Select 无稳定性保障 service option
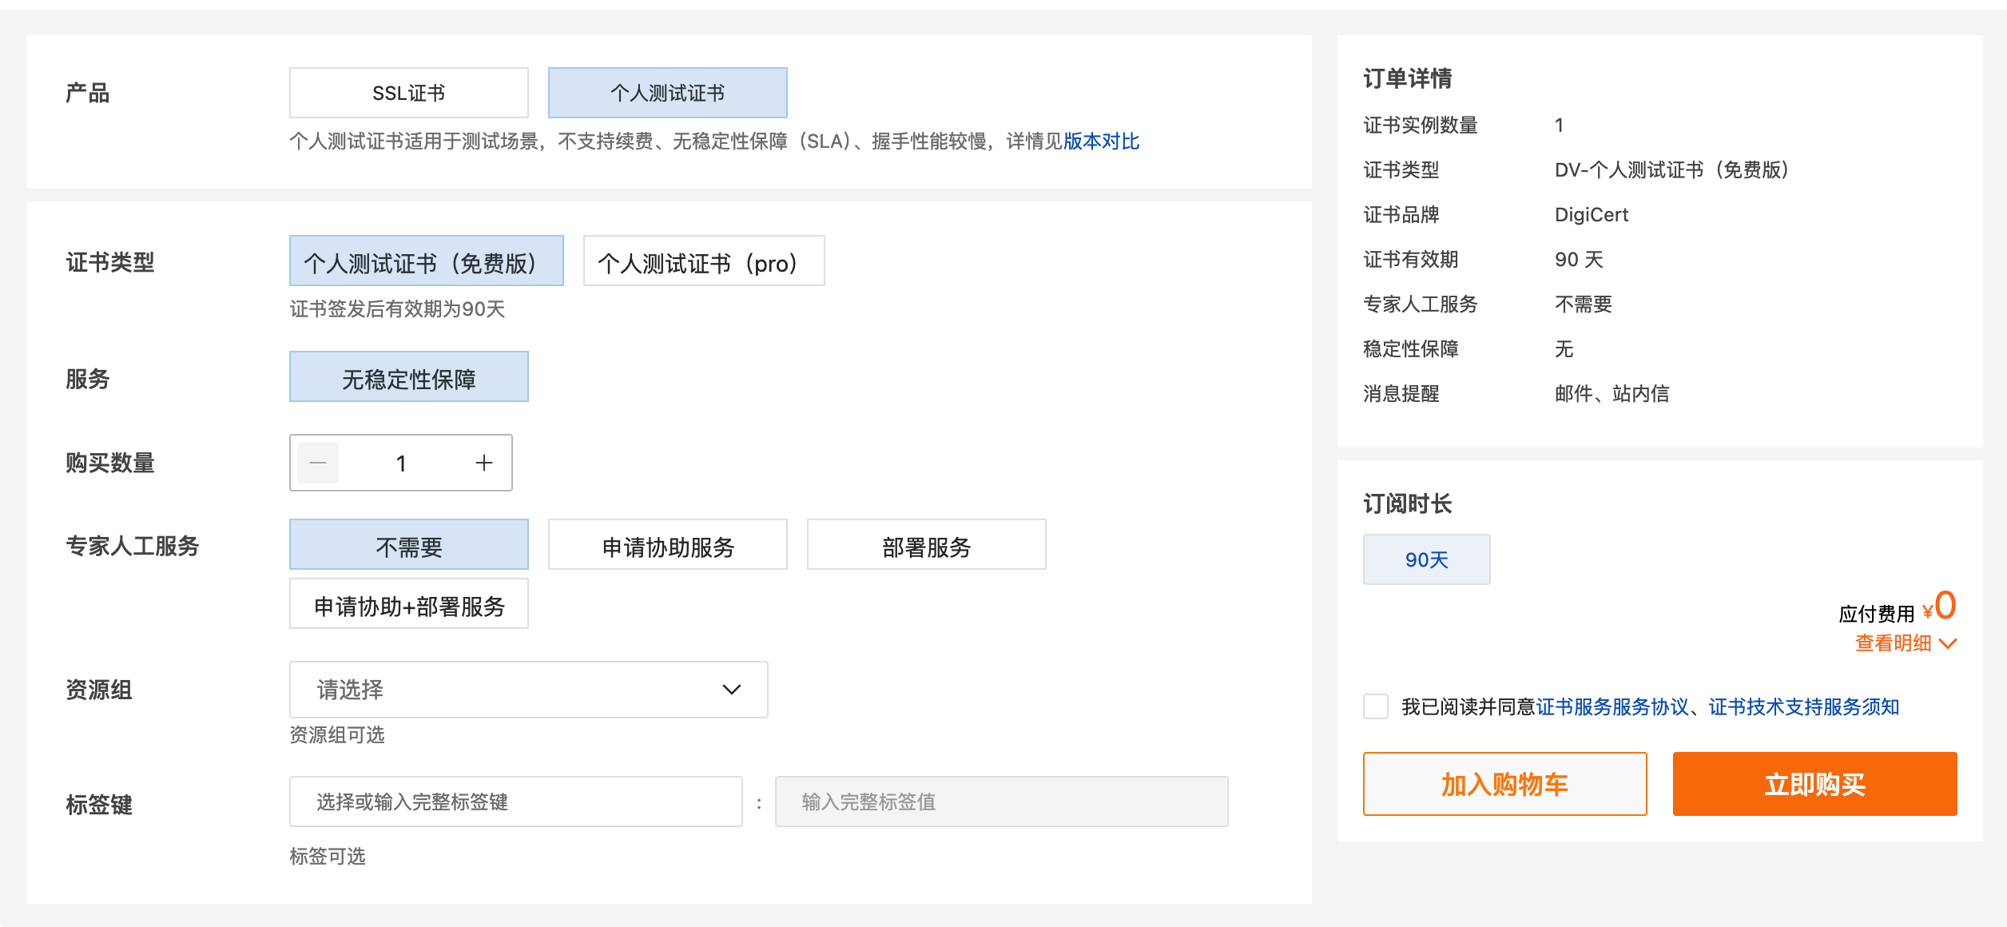Viewport: 2007px width, 927px height. point(408,377)
